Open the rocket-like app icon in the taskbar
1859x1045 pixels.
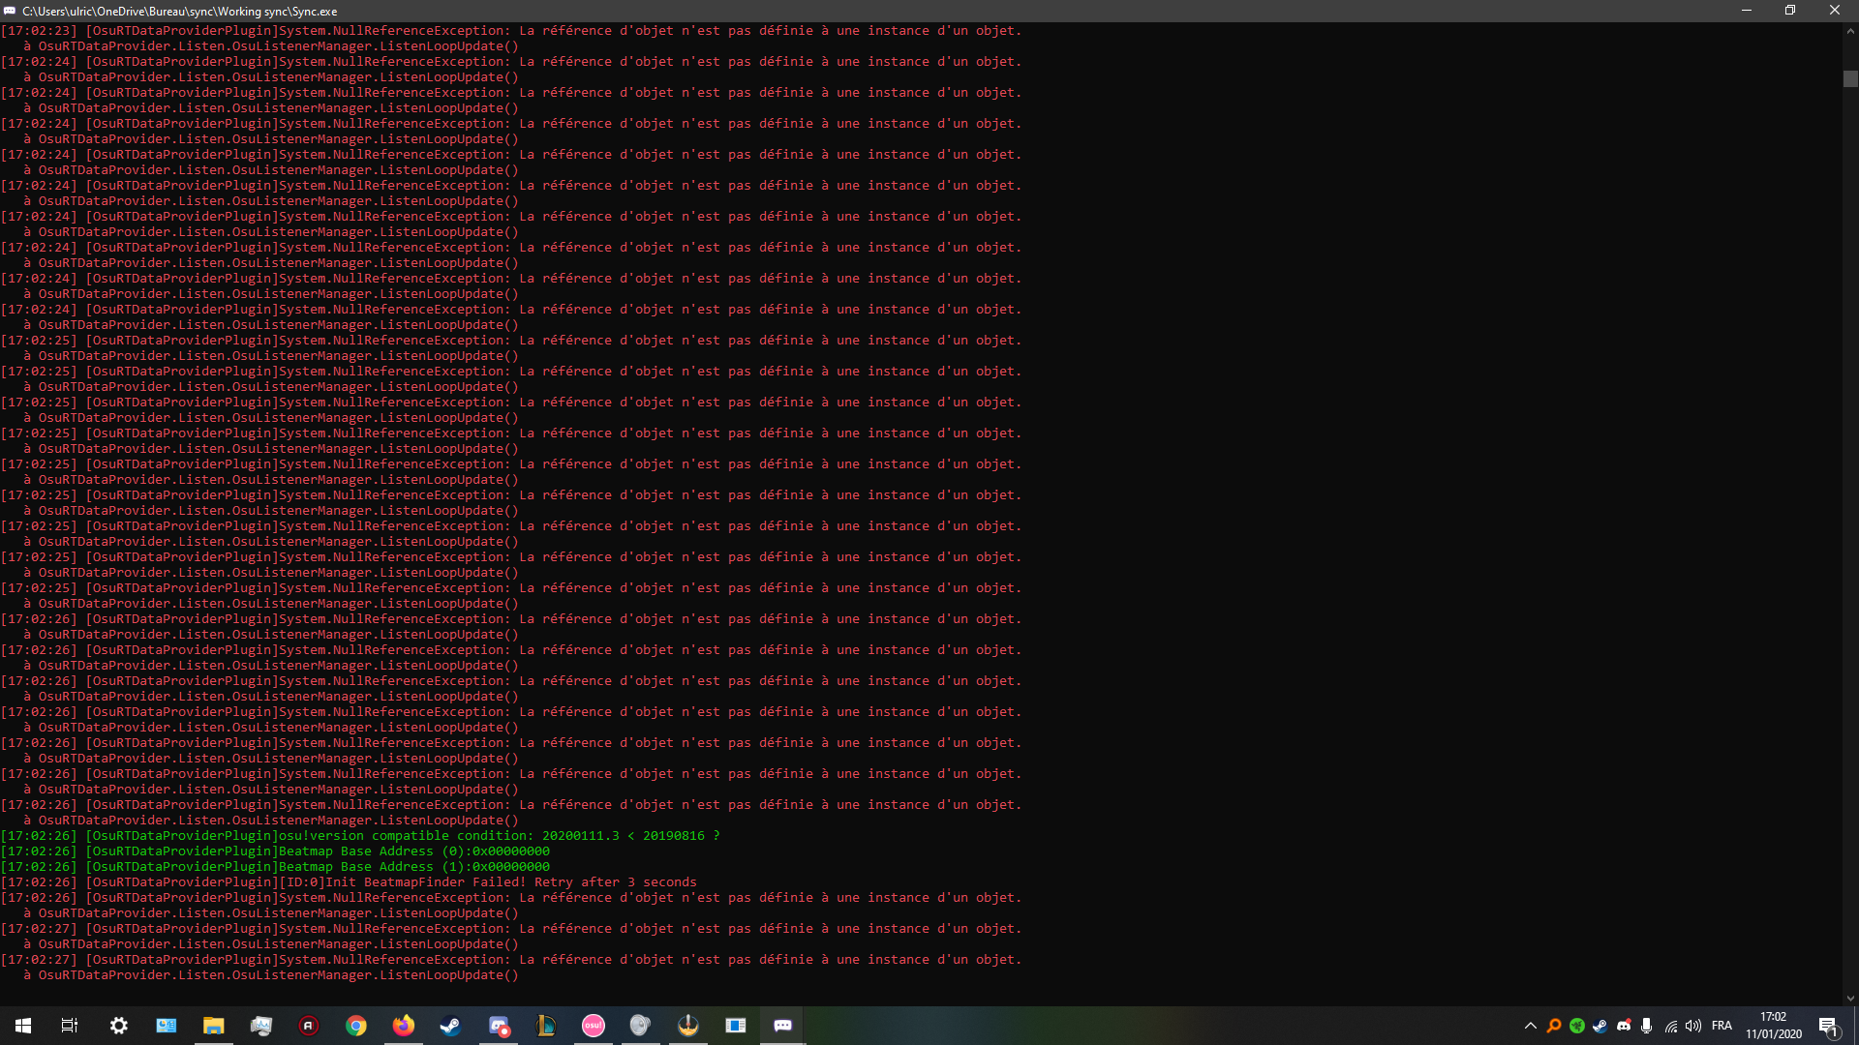[x=687, y=1026]
